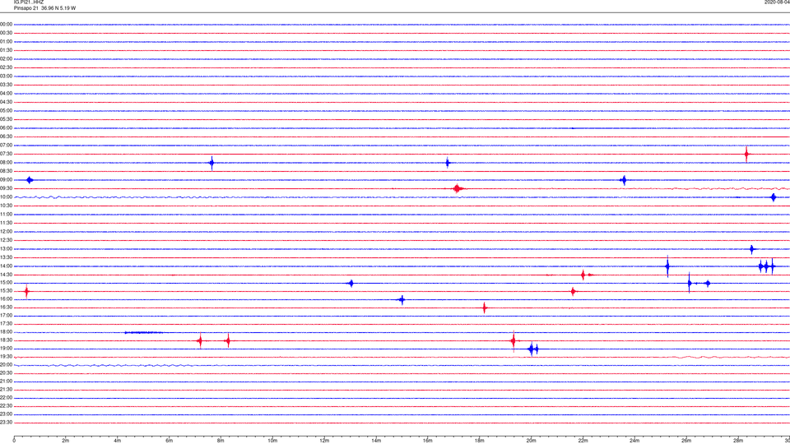Select the 09:30 row label
The image size is (790, 444).
tap(6, 189)
